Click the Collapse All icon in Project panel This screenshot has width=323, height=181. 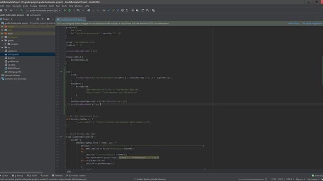[x=42, y=19]
